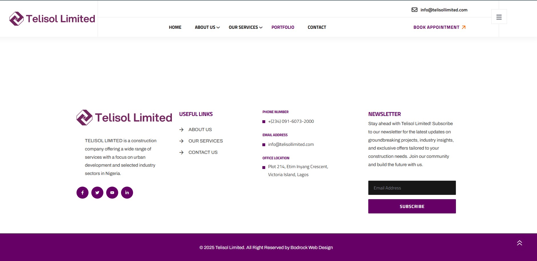Follow the footer Contact Us link
The image size is (537, 261).
coord(203,152)
